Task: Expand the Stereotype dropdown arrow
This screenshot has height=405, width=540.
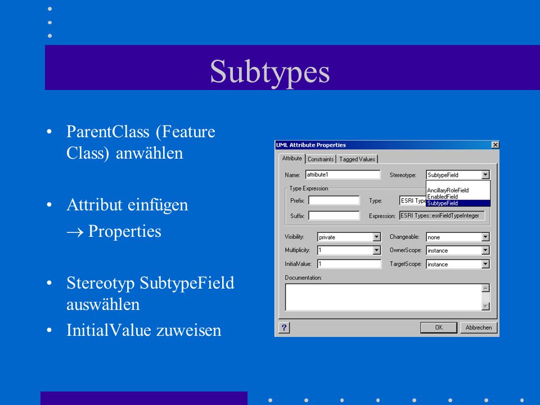Action: pyautogui.click(x=485, y=175)
